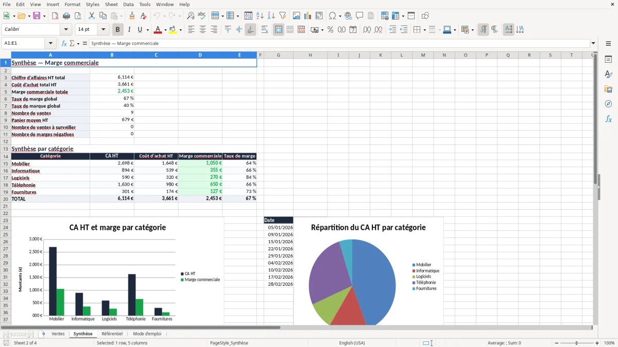This screenshot has height=347, width=618.
Task: Click the zoom out minus button
Action: click(556, 343)
